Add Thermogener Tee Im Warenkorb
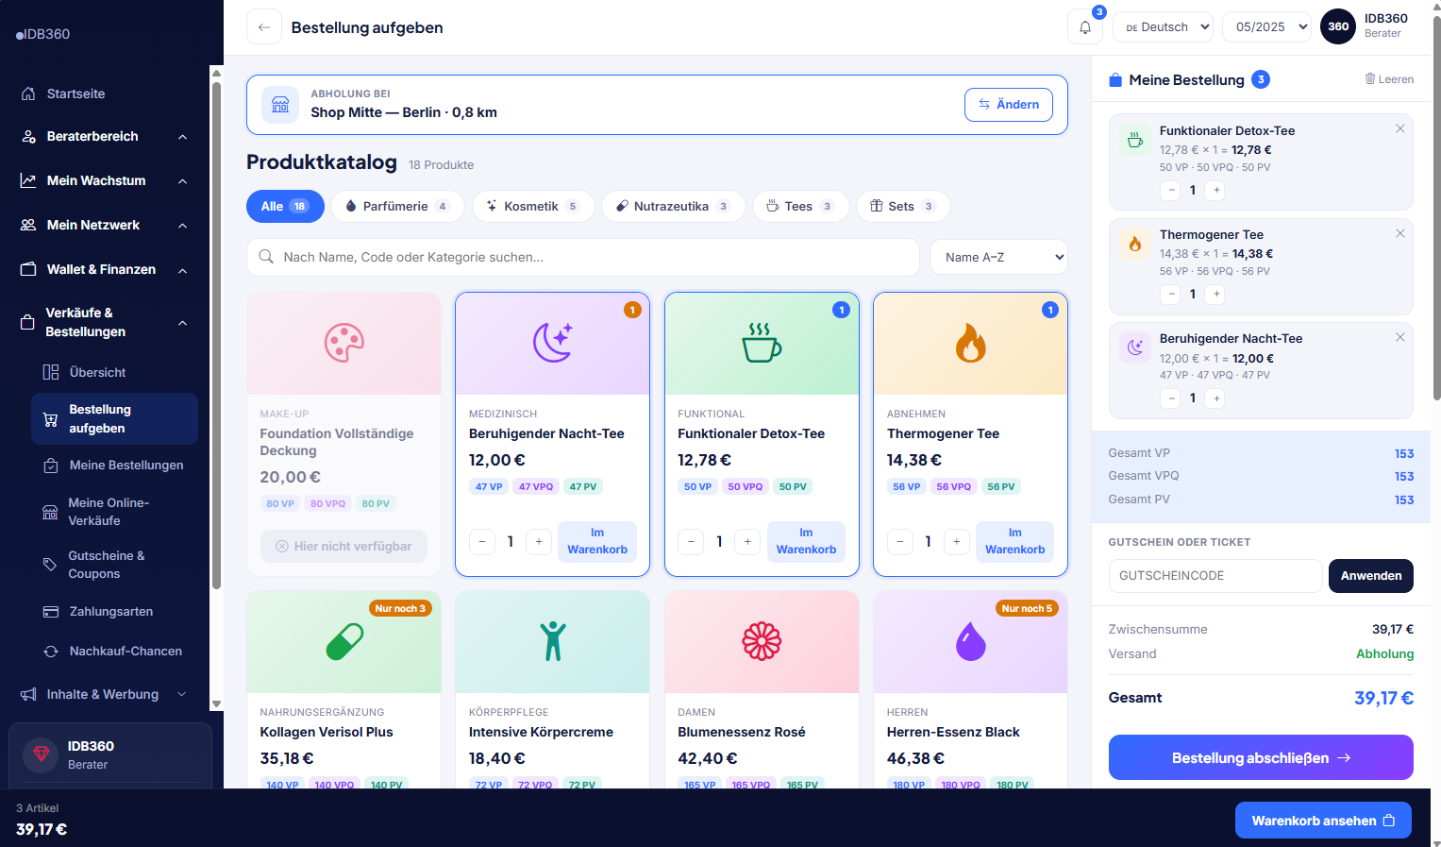This screenshot has height=847, width=1441. (1014, 541)
